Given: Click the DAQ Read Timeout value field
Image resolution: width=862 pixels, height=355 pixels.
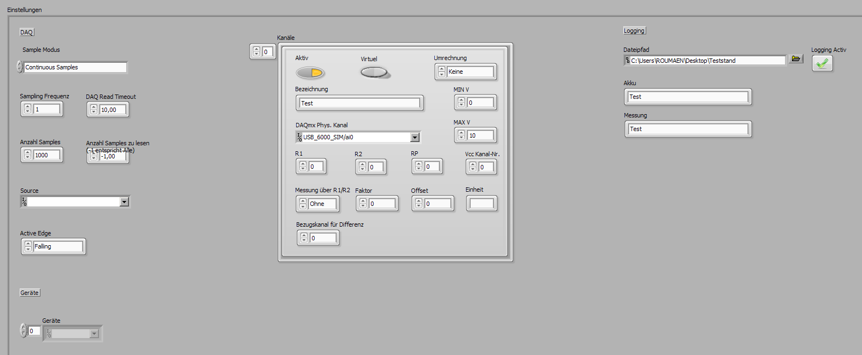Looking at the screenshot, I should pos(113,110).
